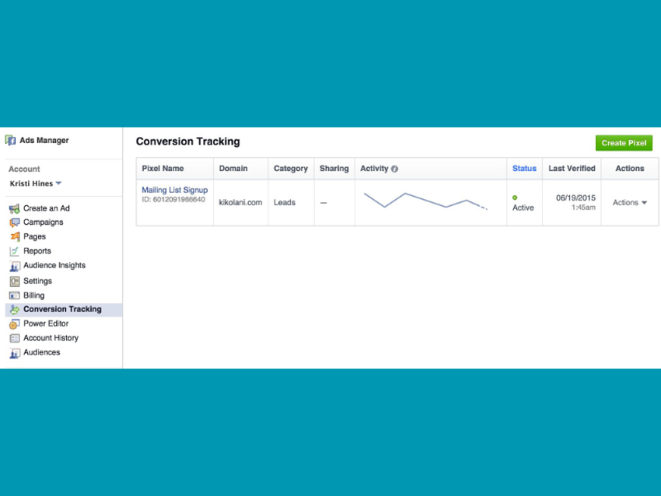Click the pixel ID 6012091966640 text

[x=173, y=199]
